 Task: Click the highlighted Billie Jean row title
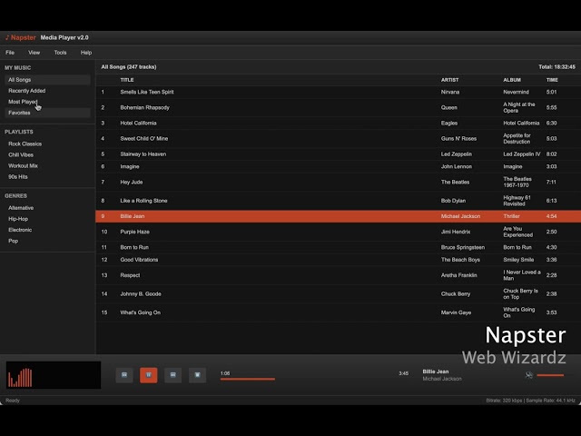click(x=133, y=216)
